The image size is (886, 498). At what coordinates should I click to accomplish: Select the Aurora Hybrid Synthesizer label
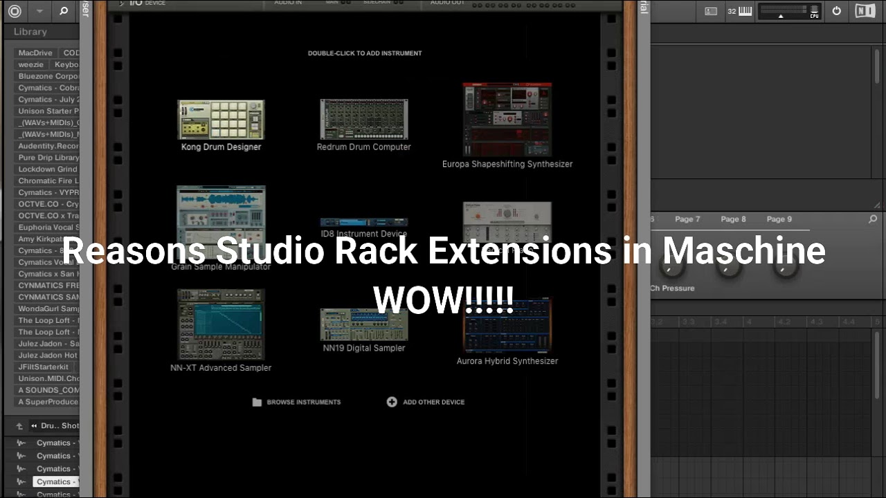click(x=507, y=361)
